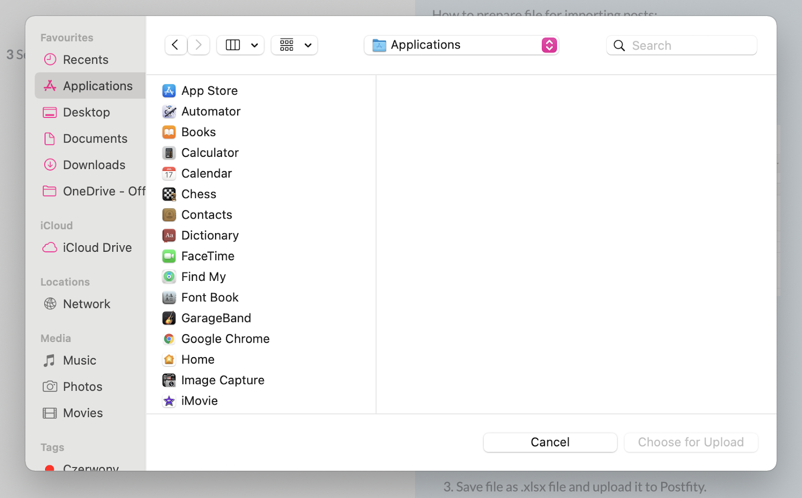
Task: Select the 'Font Book' list row text
Action: [x=210, y=297]
